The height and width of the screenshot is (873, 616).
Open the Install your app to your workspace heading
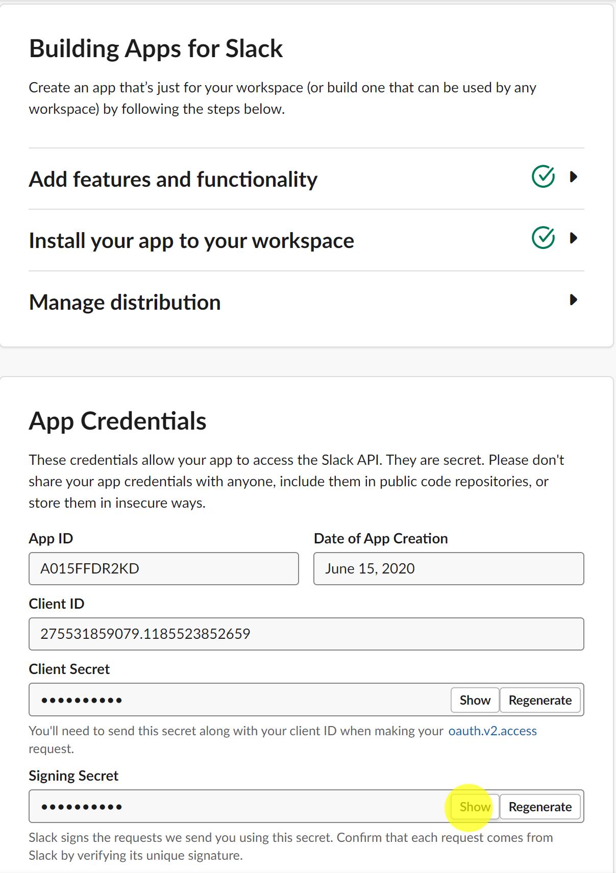pos(191,241)
